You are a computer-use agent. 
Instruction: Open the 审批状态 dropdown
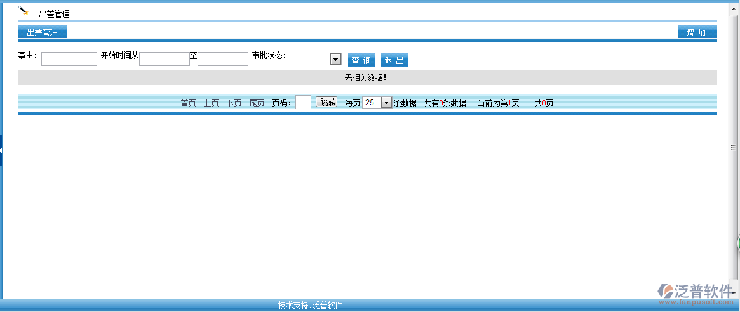point(316,59)
